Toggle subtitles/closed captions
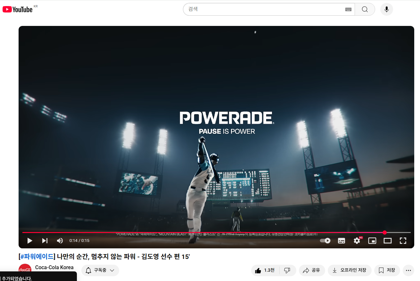The width and height of the screenshot is (420, 281). point(342,241)
